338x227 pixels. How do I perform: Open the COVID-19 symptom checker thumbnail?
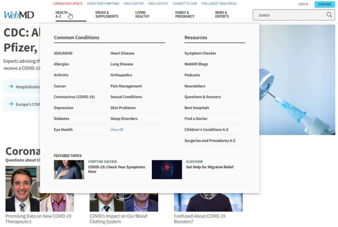[x=69, y=170]
